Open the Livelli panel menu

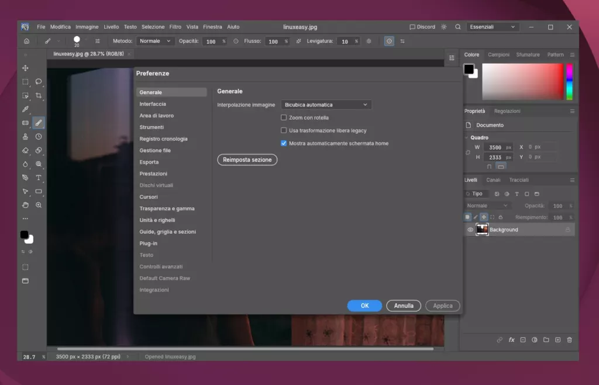tap(572, 180)
